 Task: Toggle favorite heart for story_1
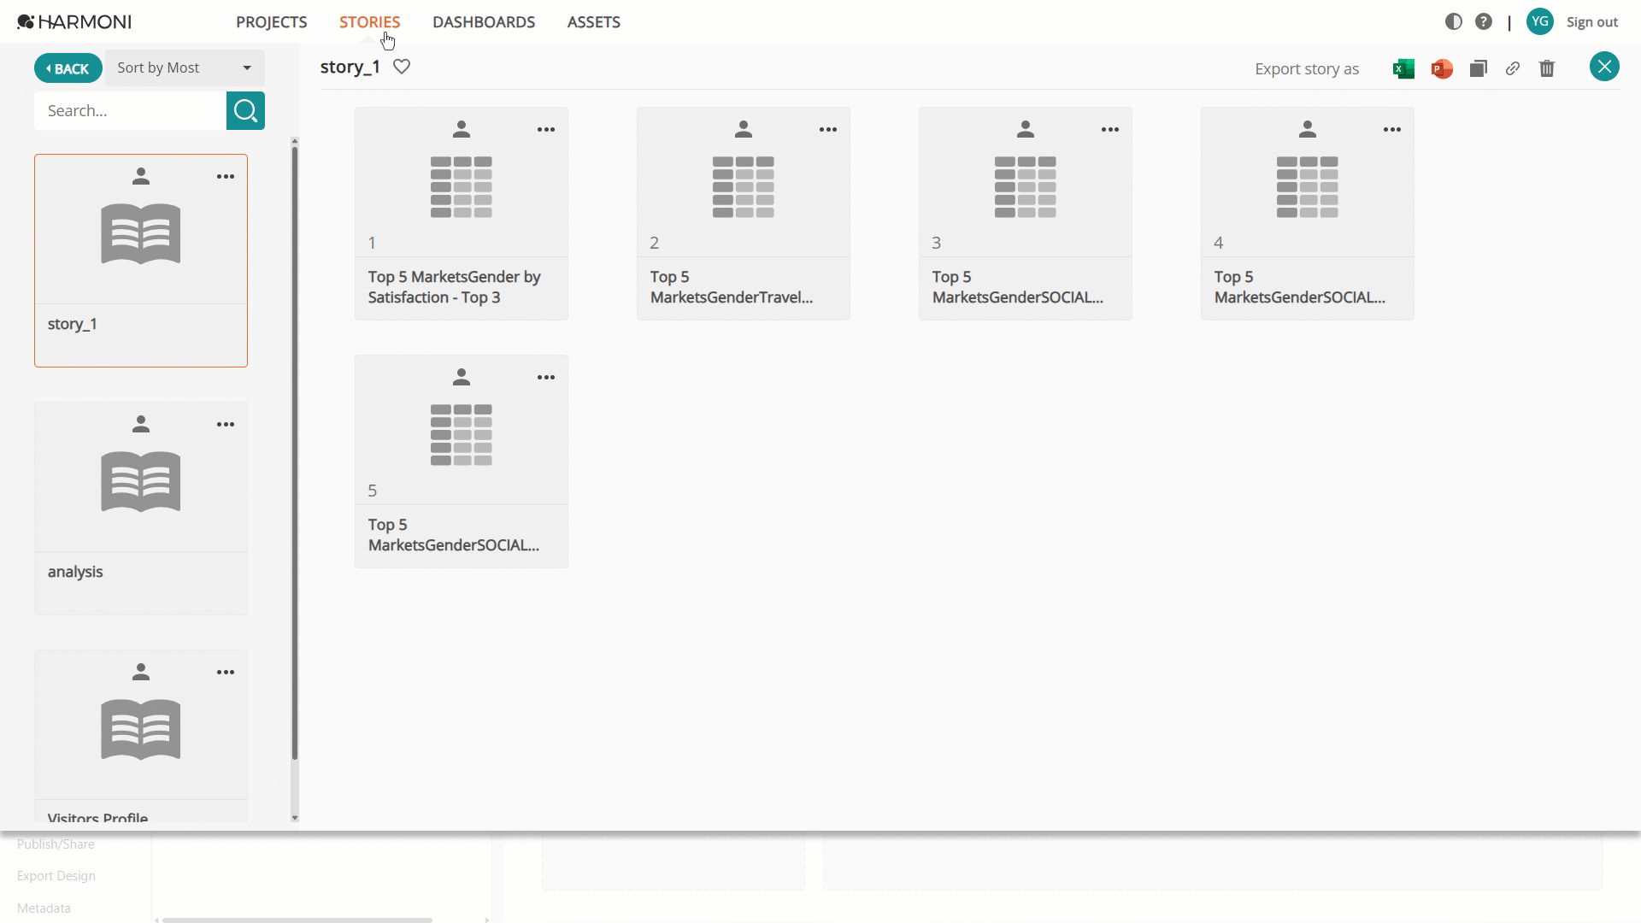tap(402, 67)
